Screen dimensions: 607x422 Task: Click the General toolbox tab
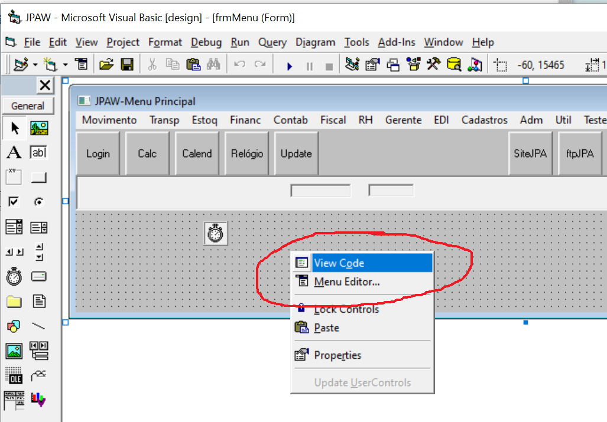28,106
